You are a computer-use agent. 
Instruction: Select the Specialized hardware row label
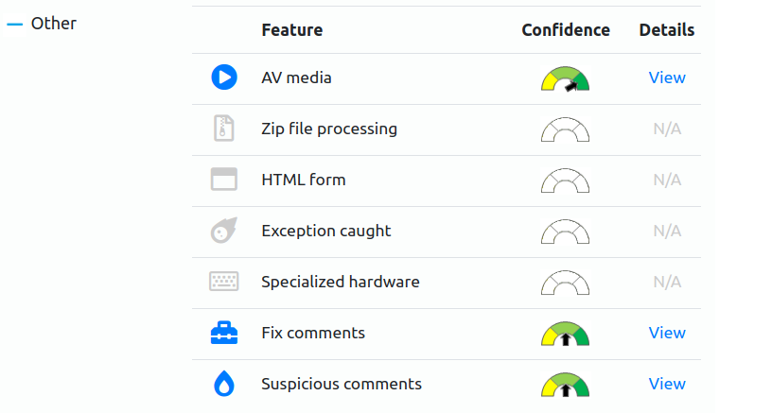coord(341,283)
